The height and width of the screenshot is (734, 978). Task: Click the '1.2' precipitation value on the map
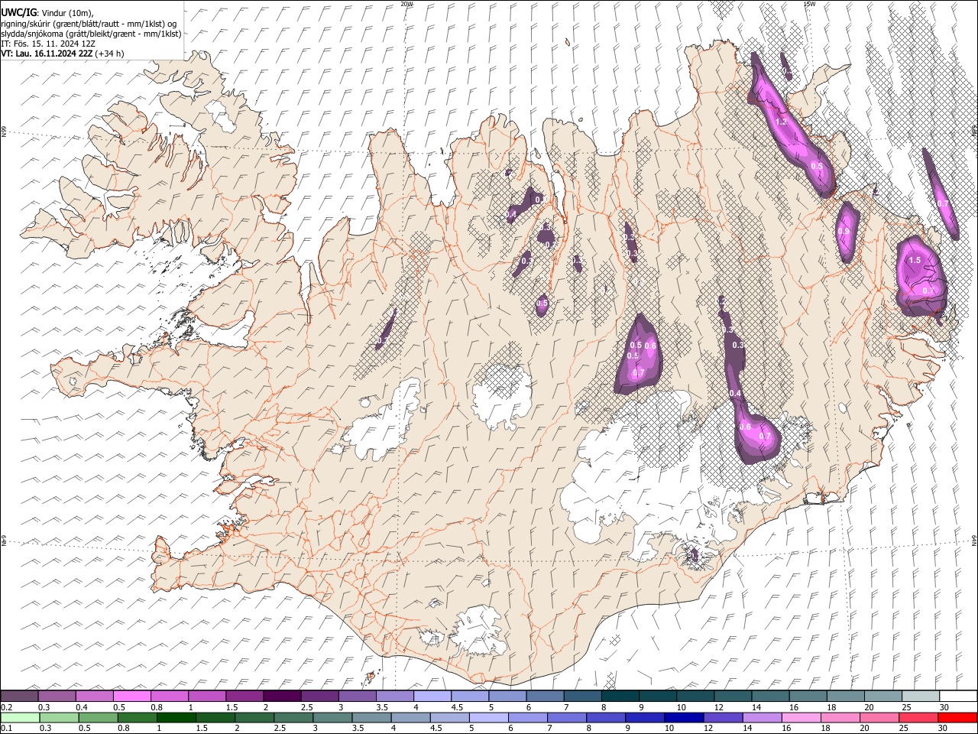tap(781, 122)
